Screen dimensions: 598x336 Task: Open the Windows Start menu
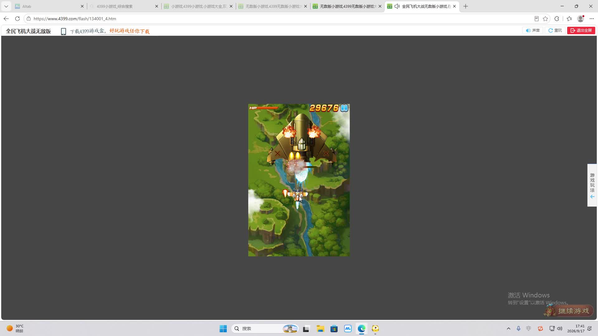223,329
